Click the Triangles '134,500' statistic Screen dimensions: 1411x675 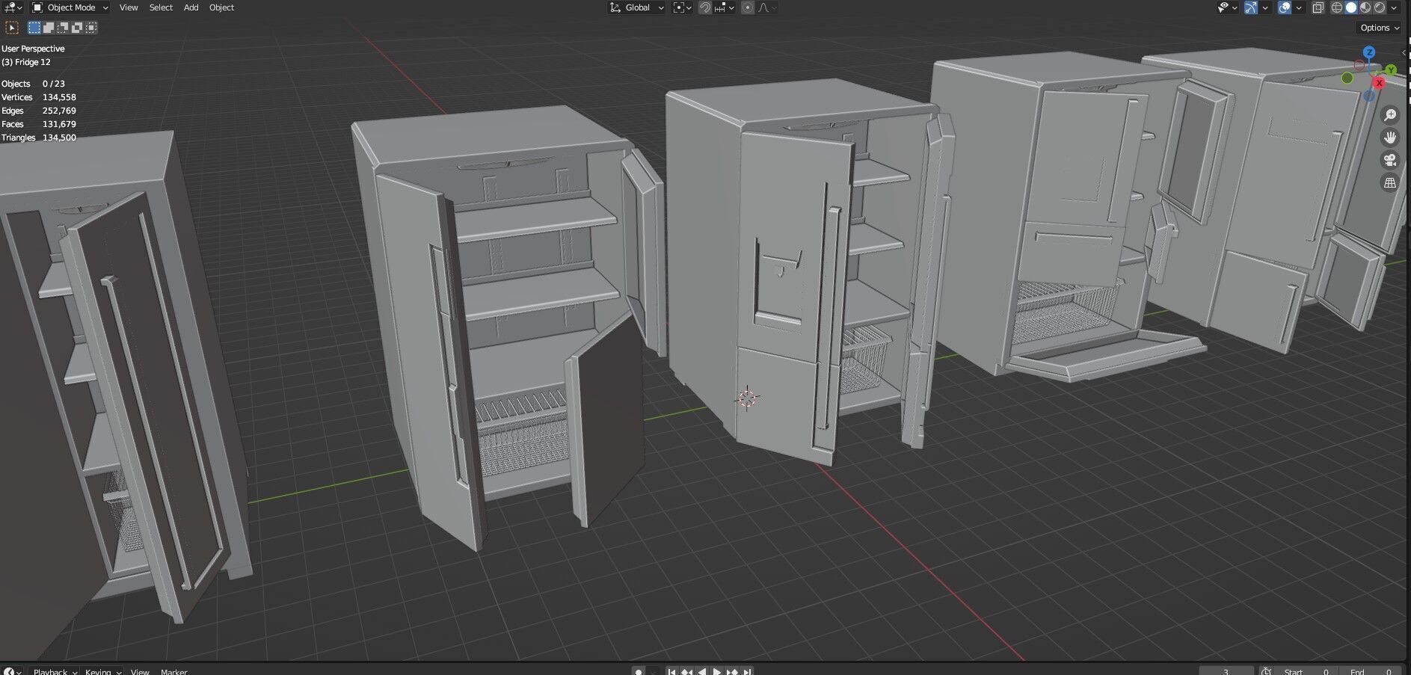(x=59, y=138)
